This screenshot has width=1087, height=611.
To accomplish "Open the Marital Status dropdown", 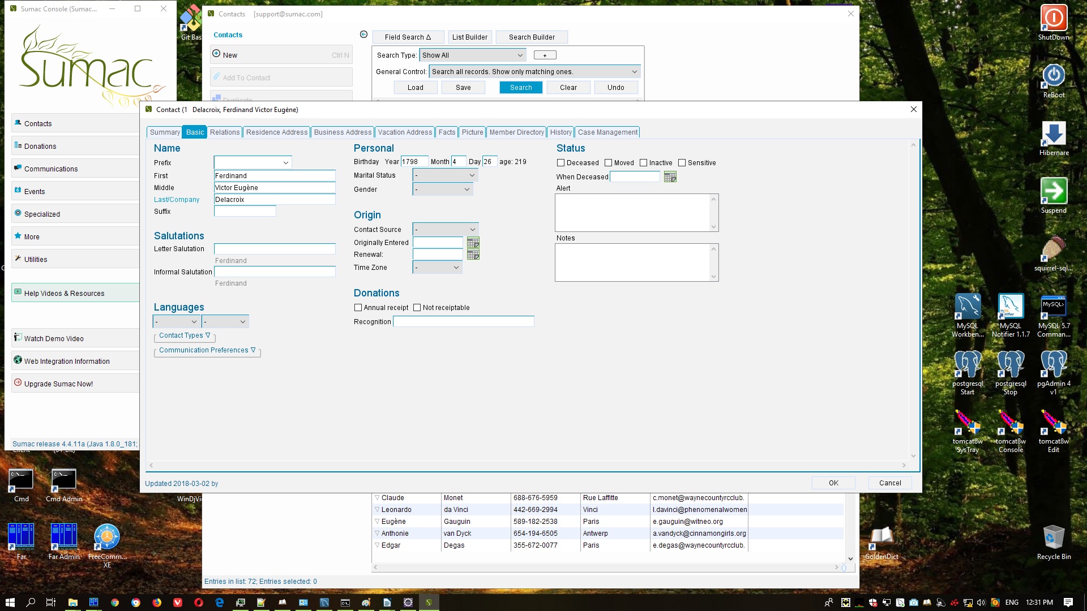I will pyautogui.click(x=445, y=175).
